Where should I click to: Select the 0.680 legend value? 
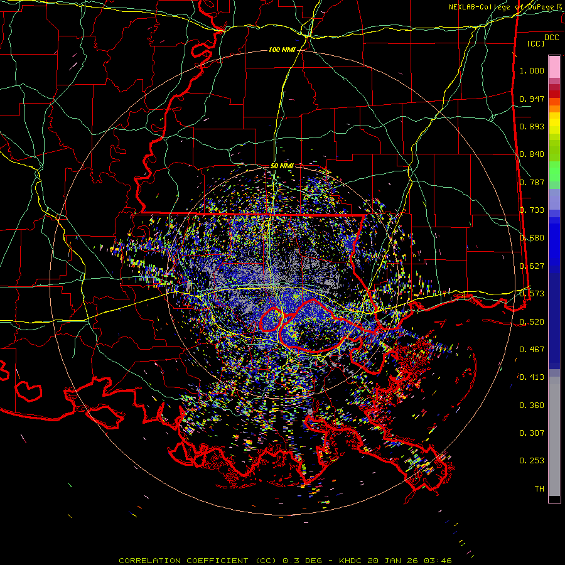(532, 238)
